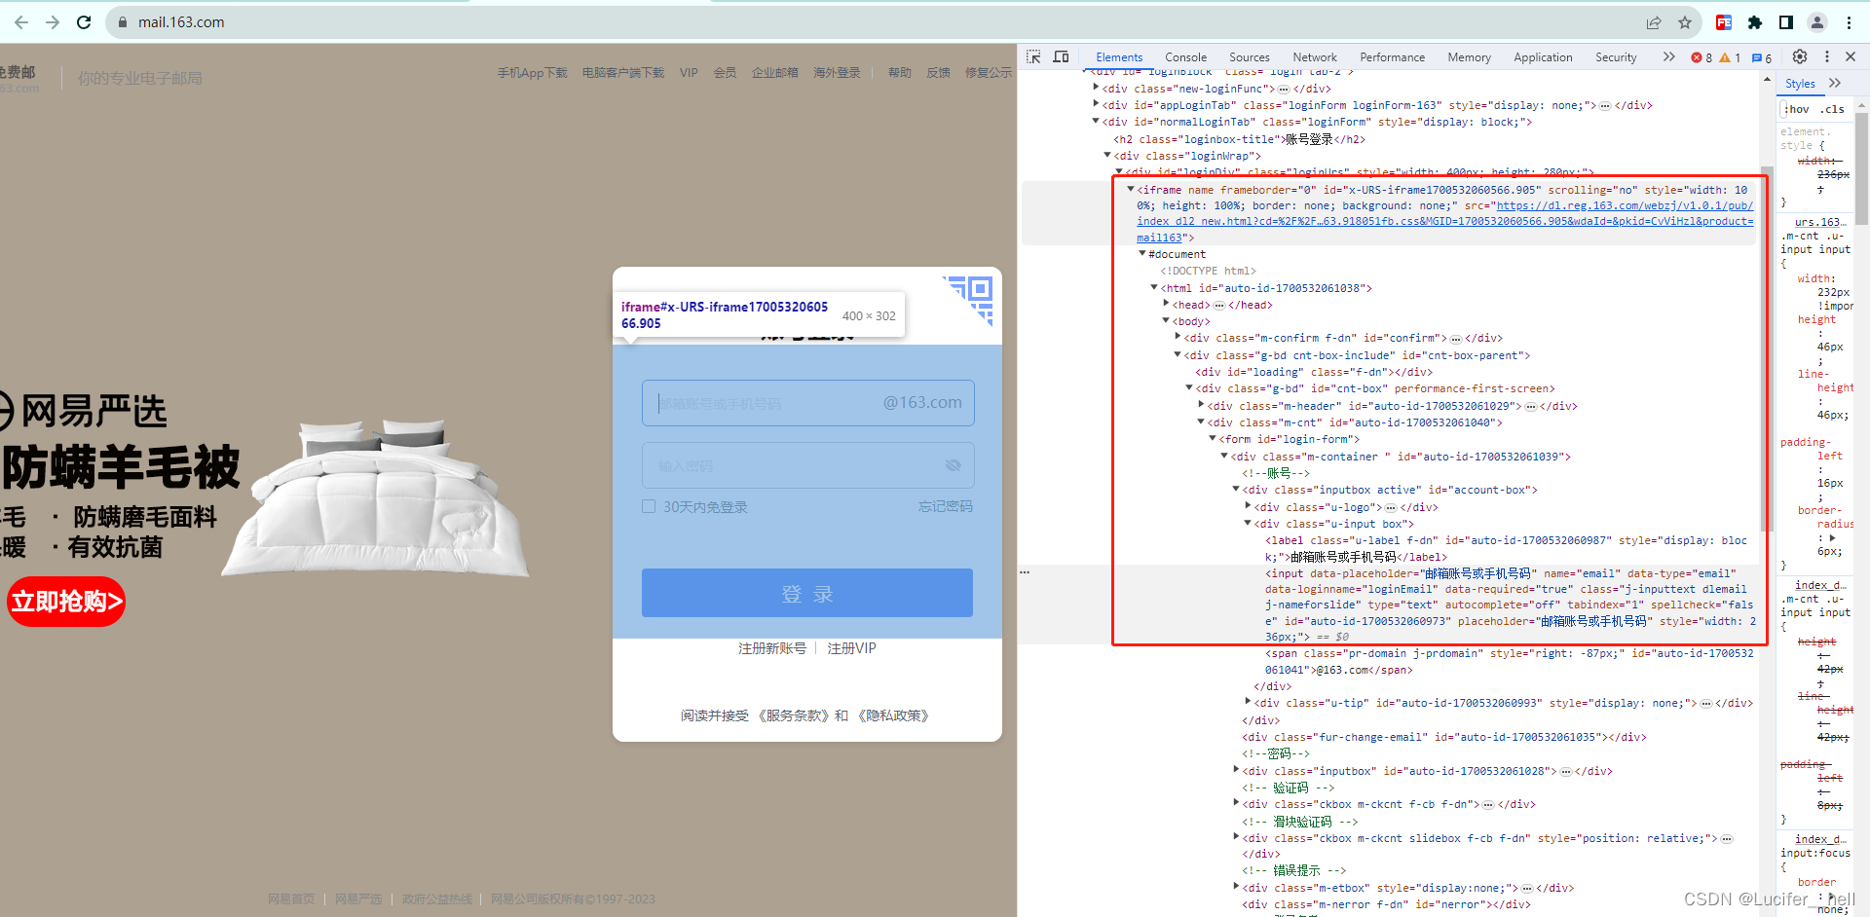1870x917 pixels.
Task: Go back to the previous page
Action: coord(21,22)
